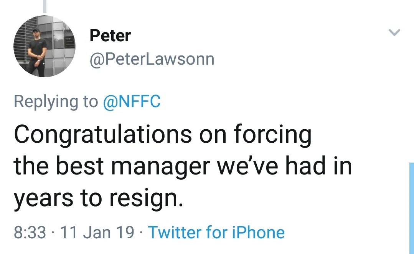Open the @PeterLawsonn handle
This screenshot has width=414, height=254.
pos(152,59)
